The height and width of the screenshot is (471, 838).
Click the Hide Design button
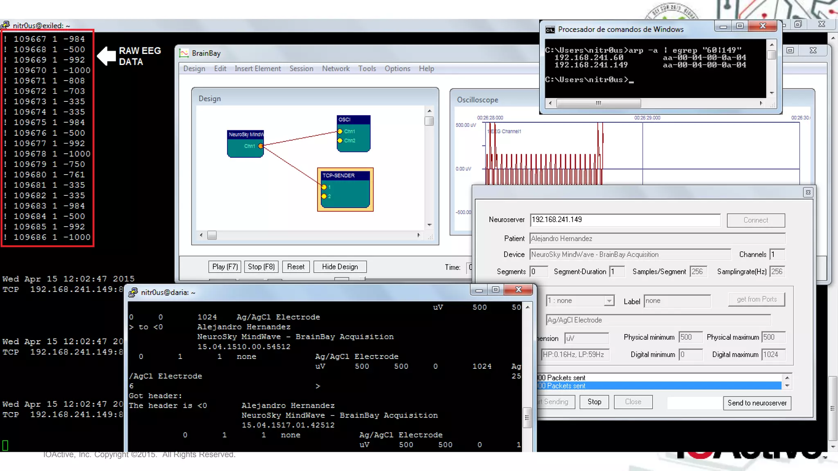click(x=340, y=267)
